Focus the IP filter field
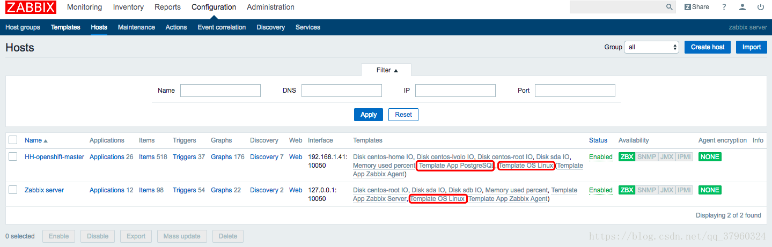 [x=455, y=91]
